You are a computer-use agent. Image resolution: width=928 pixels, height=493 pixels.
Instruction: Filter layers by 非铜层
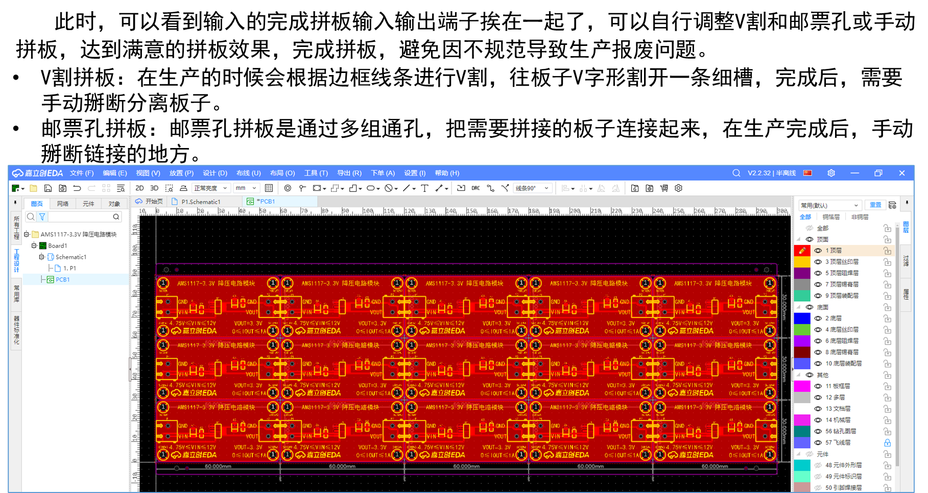pyautogui.click(x=860, y=217)
